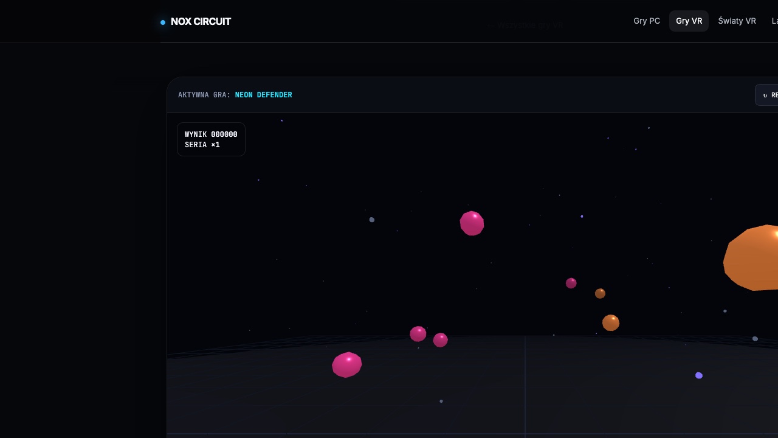Hit the large pink orb on the ground
This screenshot has width=778, height=438.
tap(347, 364)
